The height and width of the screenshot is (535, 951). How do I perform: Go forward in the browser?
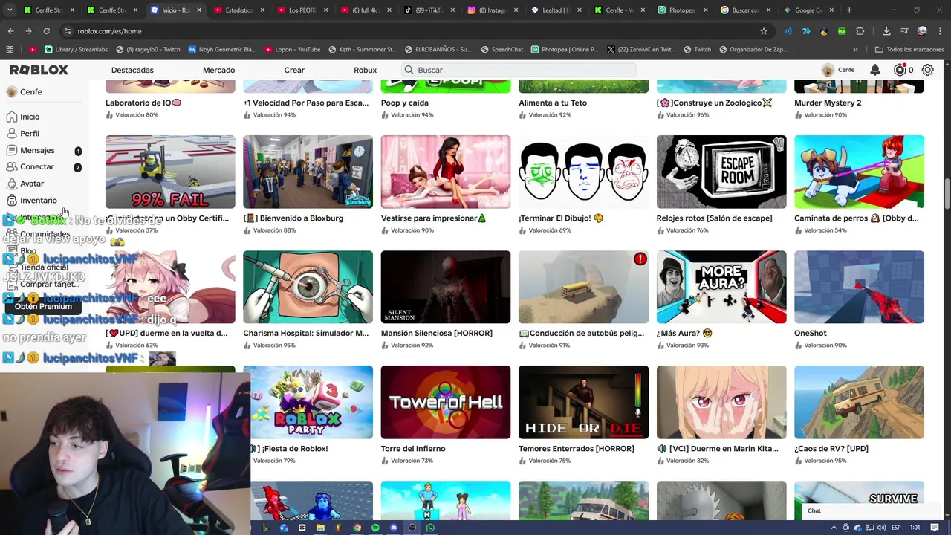point(28,31)
